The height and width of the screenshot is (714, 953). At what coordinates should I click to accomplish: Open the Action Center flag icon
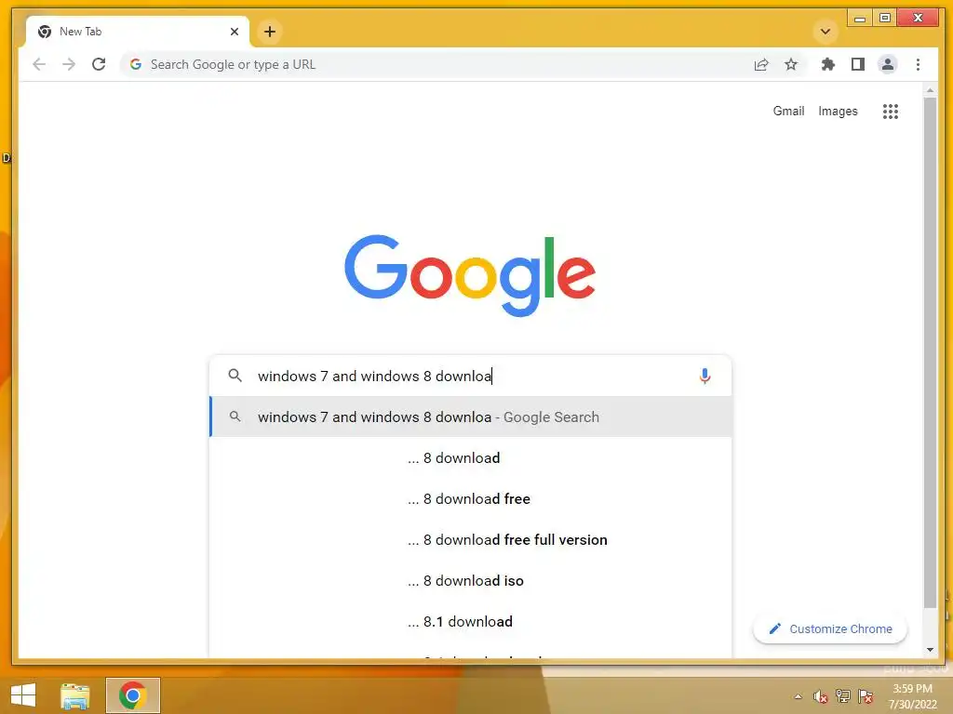[865, 696]
